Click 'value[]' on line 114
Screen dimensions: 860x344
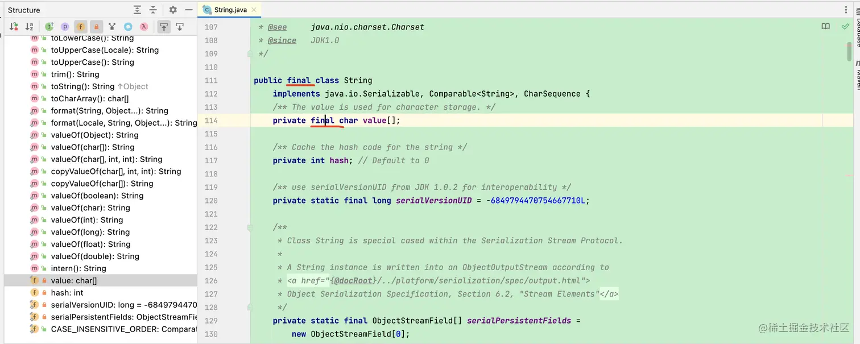click(382, 121)
